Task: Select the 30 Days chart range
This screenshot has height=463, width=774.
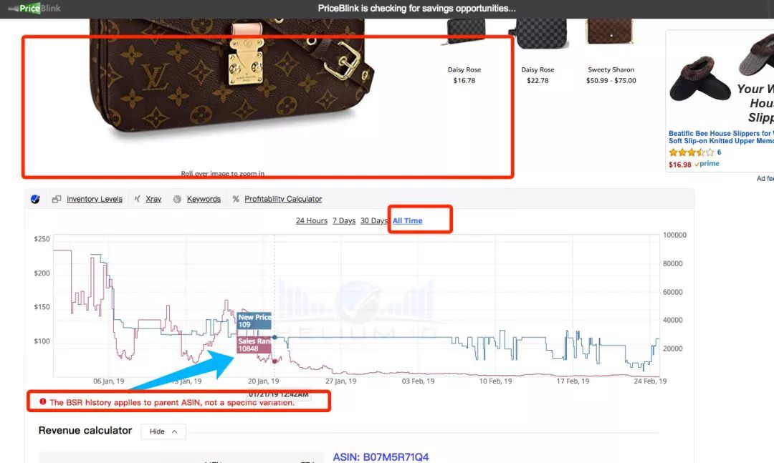Action: coord(374,220)
